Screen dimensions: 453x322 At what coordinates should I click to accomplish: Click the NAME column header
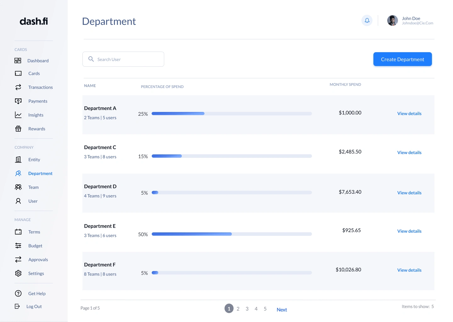tap(90, 86)
